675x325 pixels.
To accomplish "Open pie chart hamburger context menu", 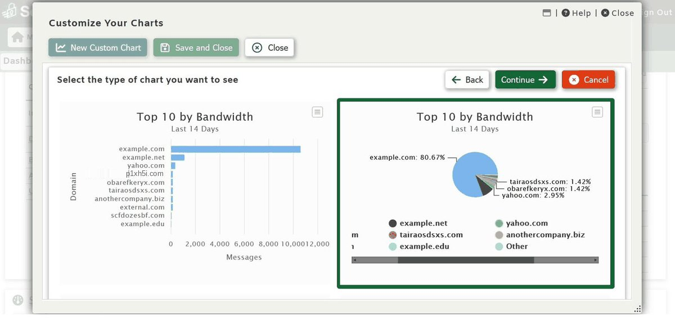I will pos(597,112).
